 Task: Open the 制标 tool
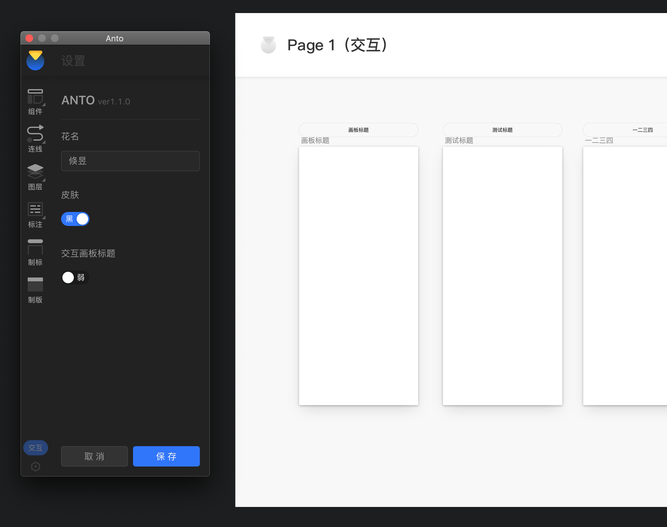click(x=35, y=253)
